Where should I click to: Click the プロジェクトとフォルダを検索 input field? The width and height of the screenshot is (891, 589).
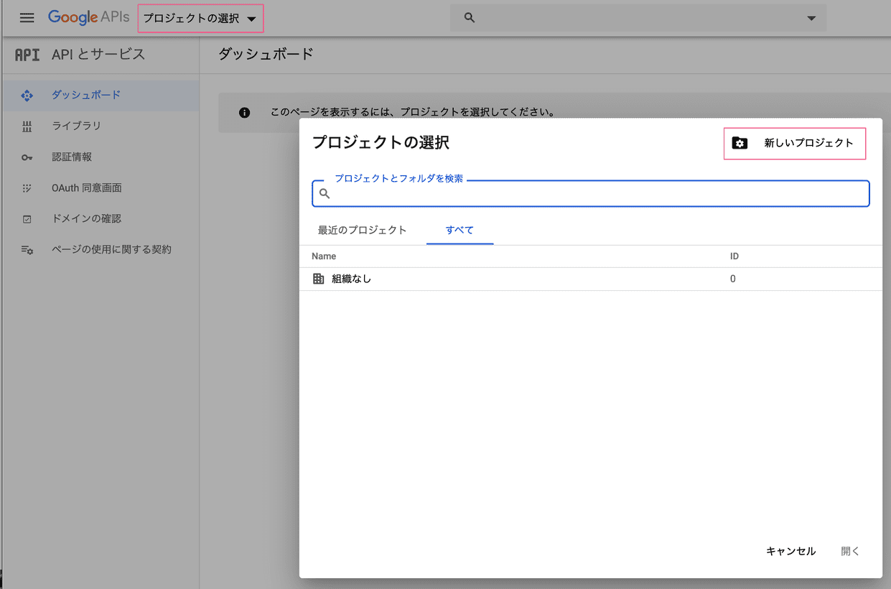589,193
